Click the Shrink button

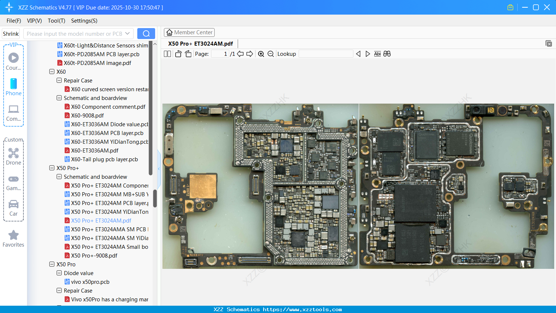[x=11, y=34]
